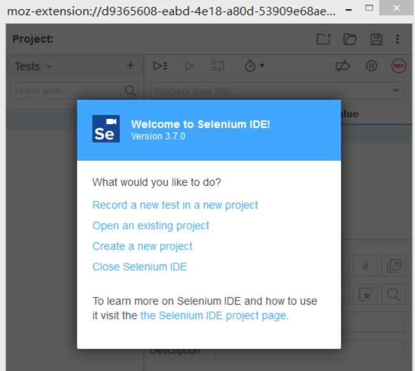Click the Selenium Se logo in dialog
Screen dimensions: 415x371
click(x=106, y=129)
